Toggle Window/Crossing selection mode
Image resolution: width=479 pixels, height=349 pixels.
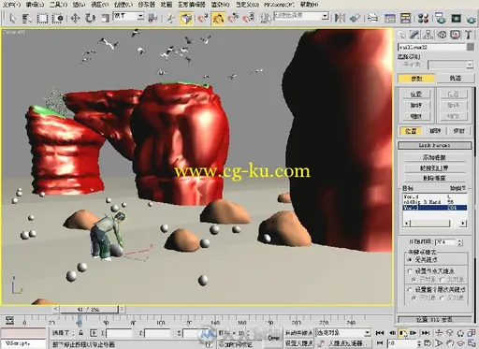point(58,18)
